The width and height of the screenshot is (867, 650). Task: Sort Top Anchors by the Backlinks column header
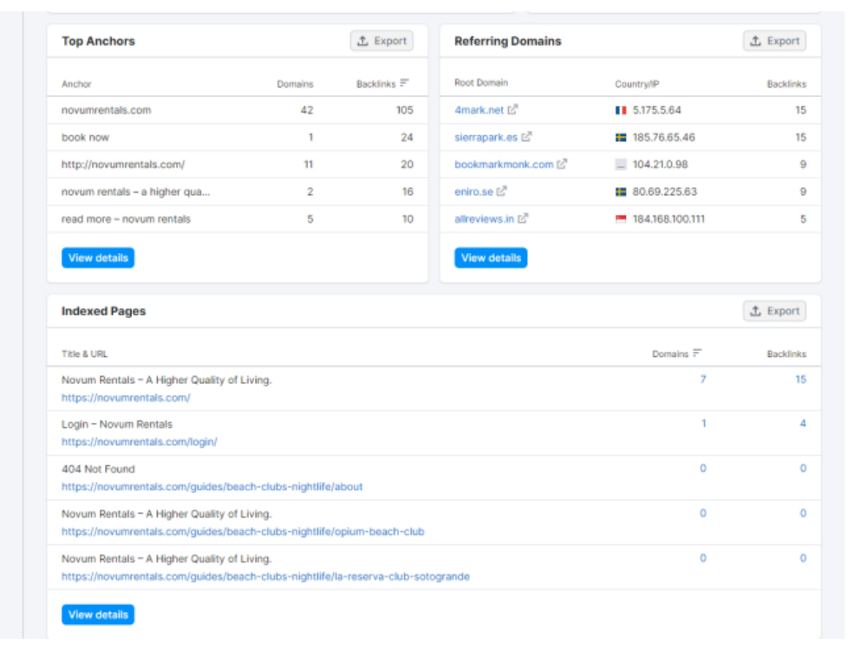coord(376,84)
